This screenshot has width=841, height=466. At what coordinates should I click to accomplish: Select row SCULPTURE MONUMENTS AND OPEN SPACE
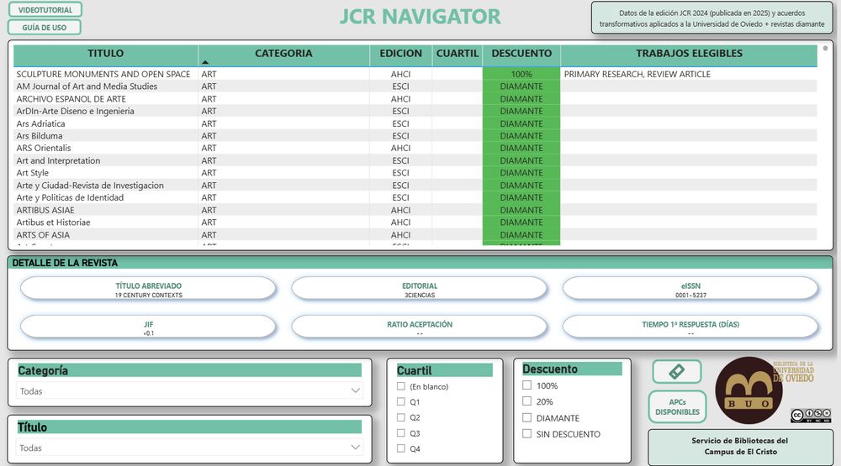(415, 74)
